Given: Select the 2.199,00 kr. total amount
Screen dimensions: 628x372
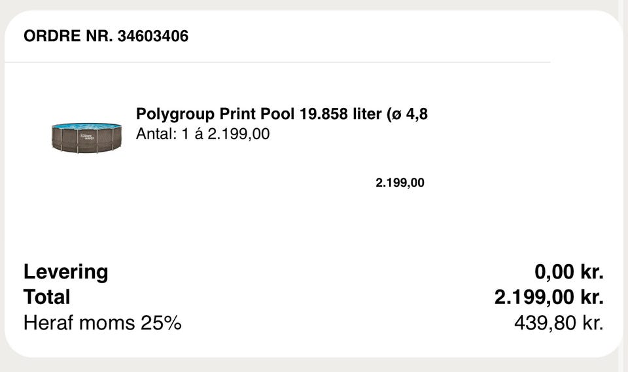Looking at the screenshot, I should coord(548,297).
